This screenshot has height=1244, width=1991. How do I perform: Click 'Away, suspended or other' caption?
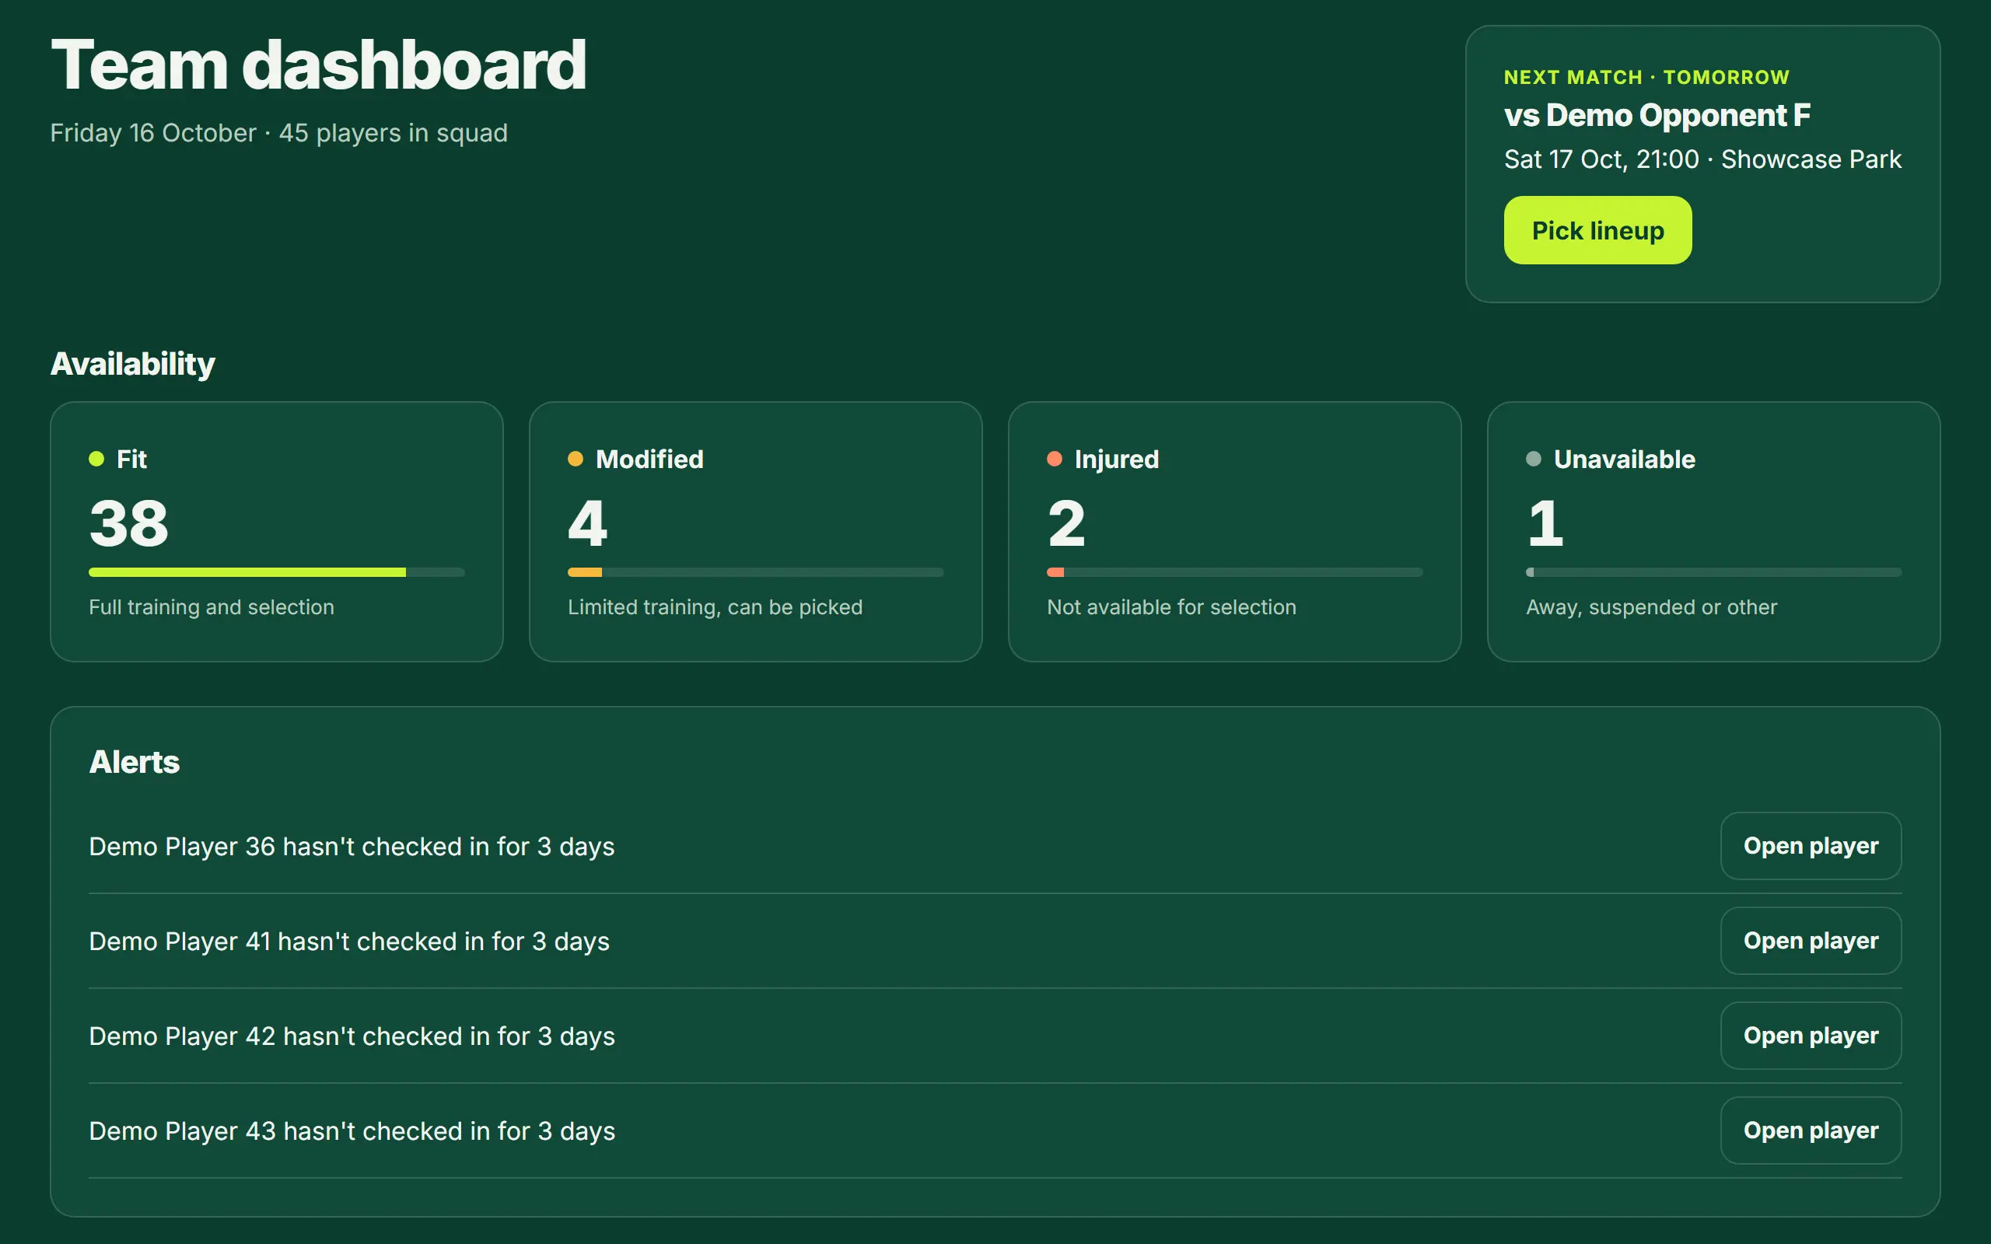(x=1651, y=607)
